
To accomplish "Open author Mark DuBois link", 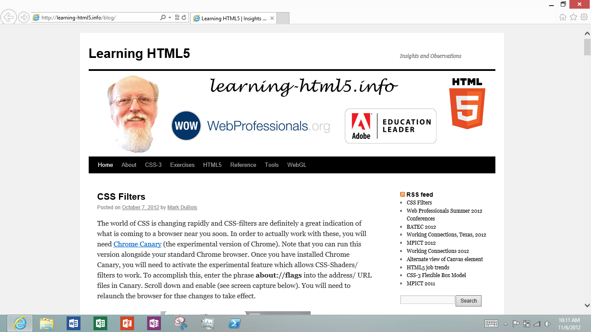I will (x=182, y=207).
